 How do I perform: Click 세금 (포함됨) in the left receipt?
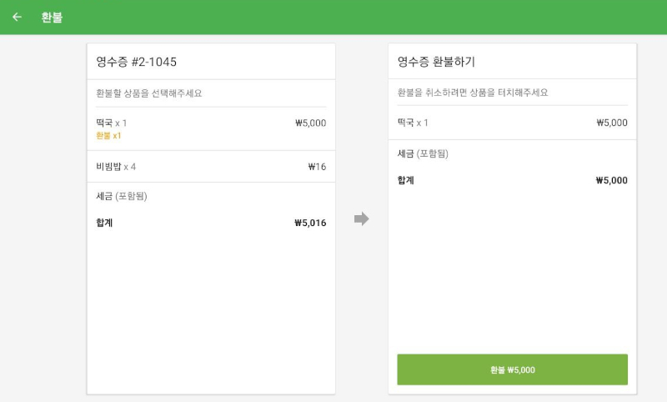(122, 196)
